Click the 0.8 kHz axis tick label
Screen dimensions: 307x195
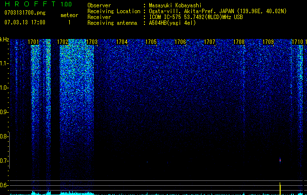click(x=4, y=136)
